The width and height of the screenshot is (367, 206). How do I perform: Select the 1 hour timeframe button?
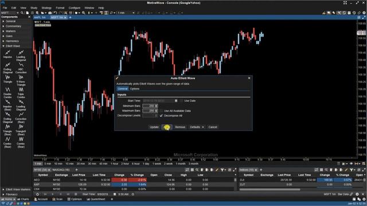(115, 164)
